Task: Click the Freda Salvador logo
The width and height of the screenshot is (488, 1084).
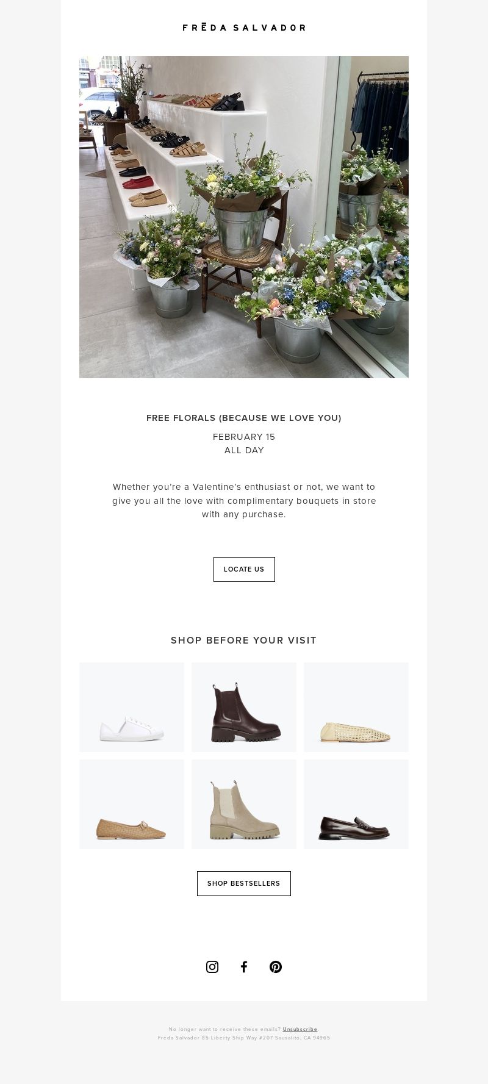Action: [244, 27]
